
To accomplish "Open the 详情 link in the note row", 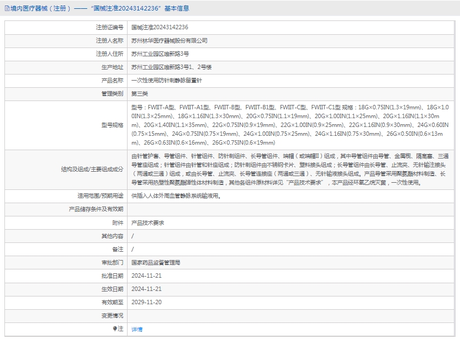I will click(x=136, y=329).
